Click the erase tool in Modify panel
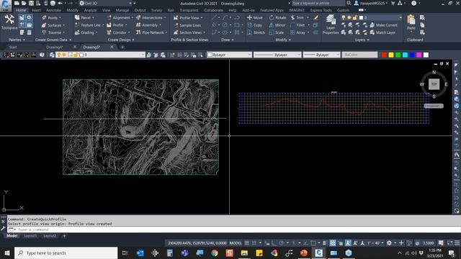This screenshot has width=461, height=259. point(315,17)
